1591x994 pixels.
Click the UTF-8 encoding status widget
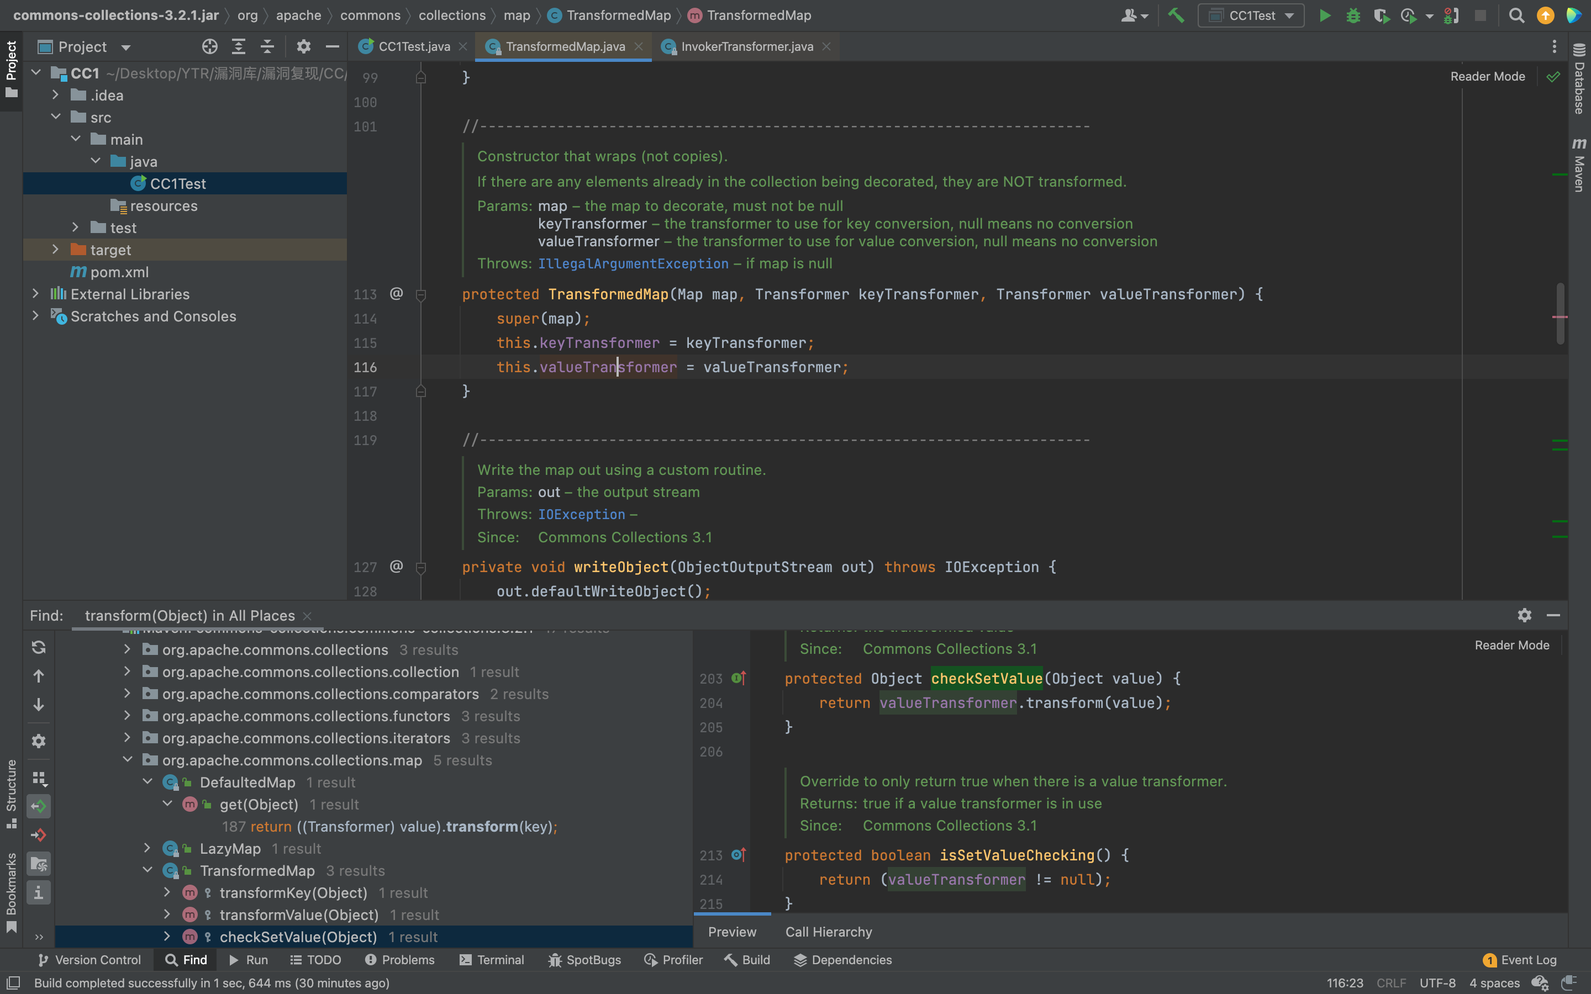click(x=1437, y=983)
